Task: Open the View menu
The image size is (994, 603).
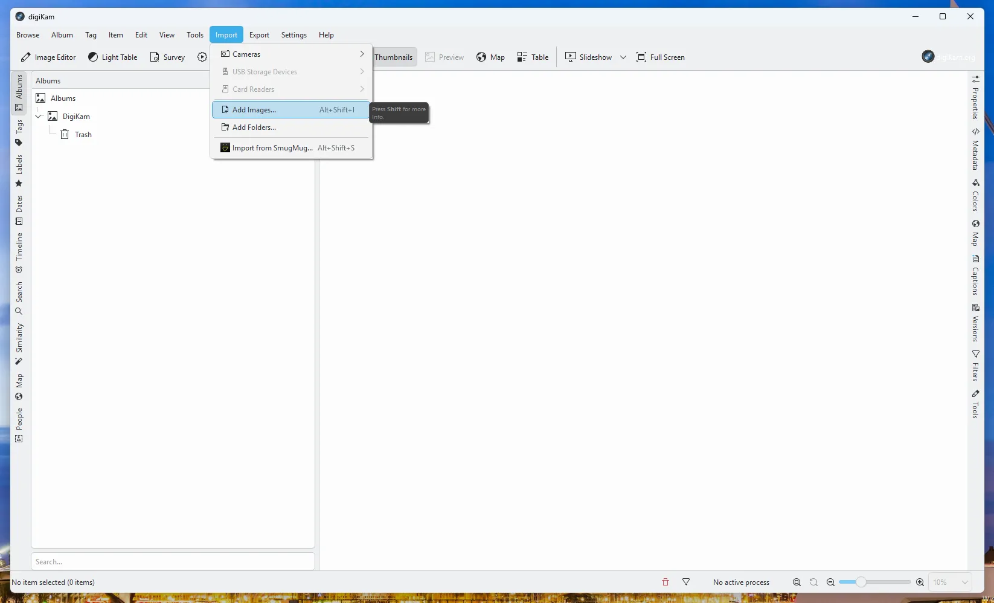Action: click(167, 35)
